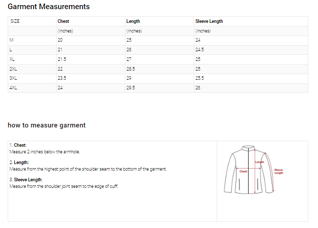Click the 4XL size row label
This screenshot has width=318, height=228.
pyautogui.click(x=13, y=88)
